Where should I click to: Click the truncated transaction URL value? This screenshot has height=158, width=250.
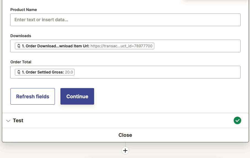(x=121, y=46)
